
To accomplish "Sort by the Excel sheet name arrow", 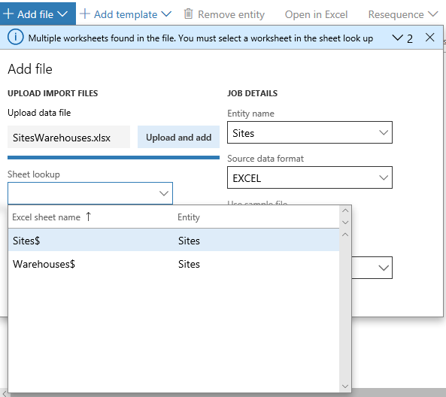I will (89, 217).
